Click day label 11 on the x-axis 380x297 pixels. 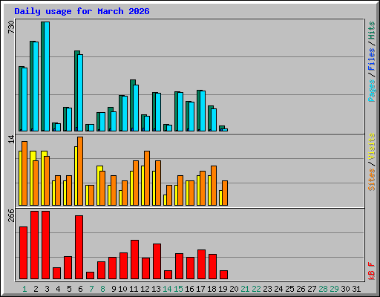134,289
